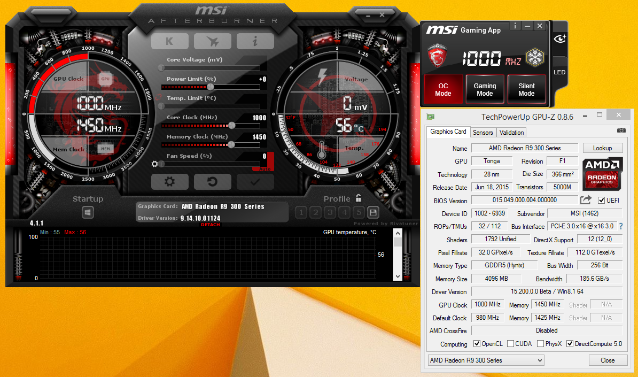Toggle the UEFI checkbox in GPU-Z

click(x=602, y=200)
